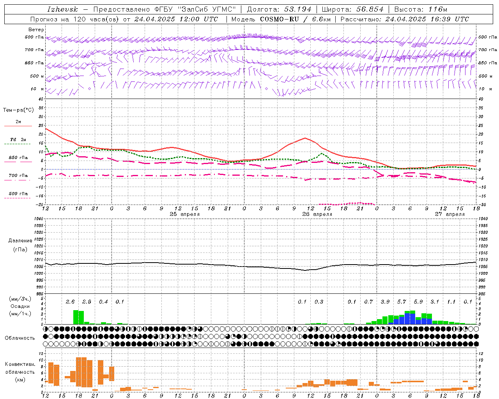This screenshot has width=499, height=399.
Task: Click "700 гПа" entry in temperature legend
Action: 18,175
